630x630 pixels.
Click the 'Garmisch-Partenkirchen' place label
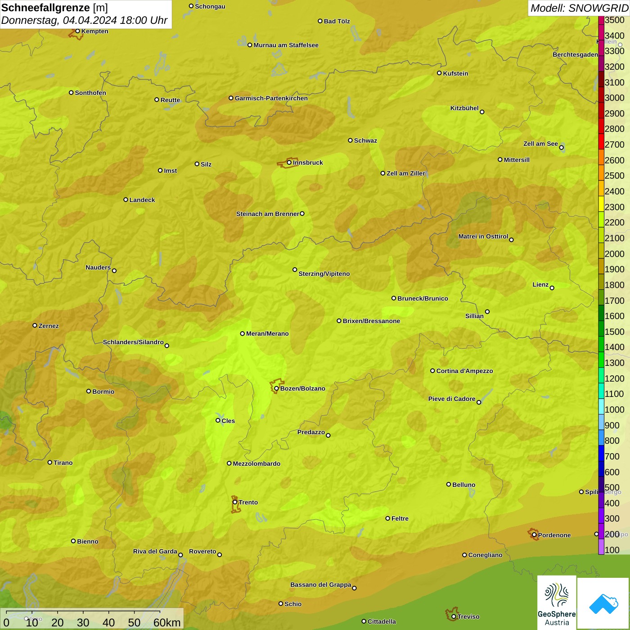[271, 98]
